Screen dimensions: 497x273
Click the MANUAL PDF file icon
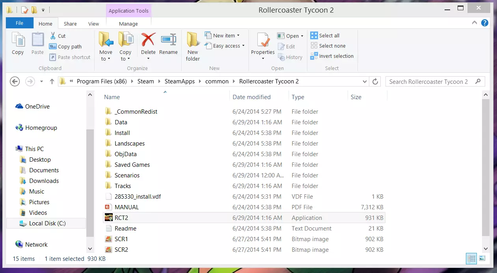click(x=109, y=207)
